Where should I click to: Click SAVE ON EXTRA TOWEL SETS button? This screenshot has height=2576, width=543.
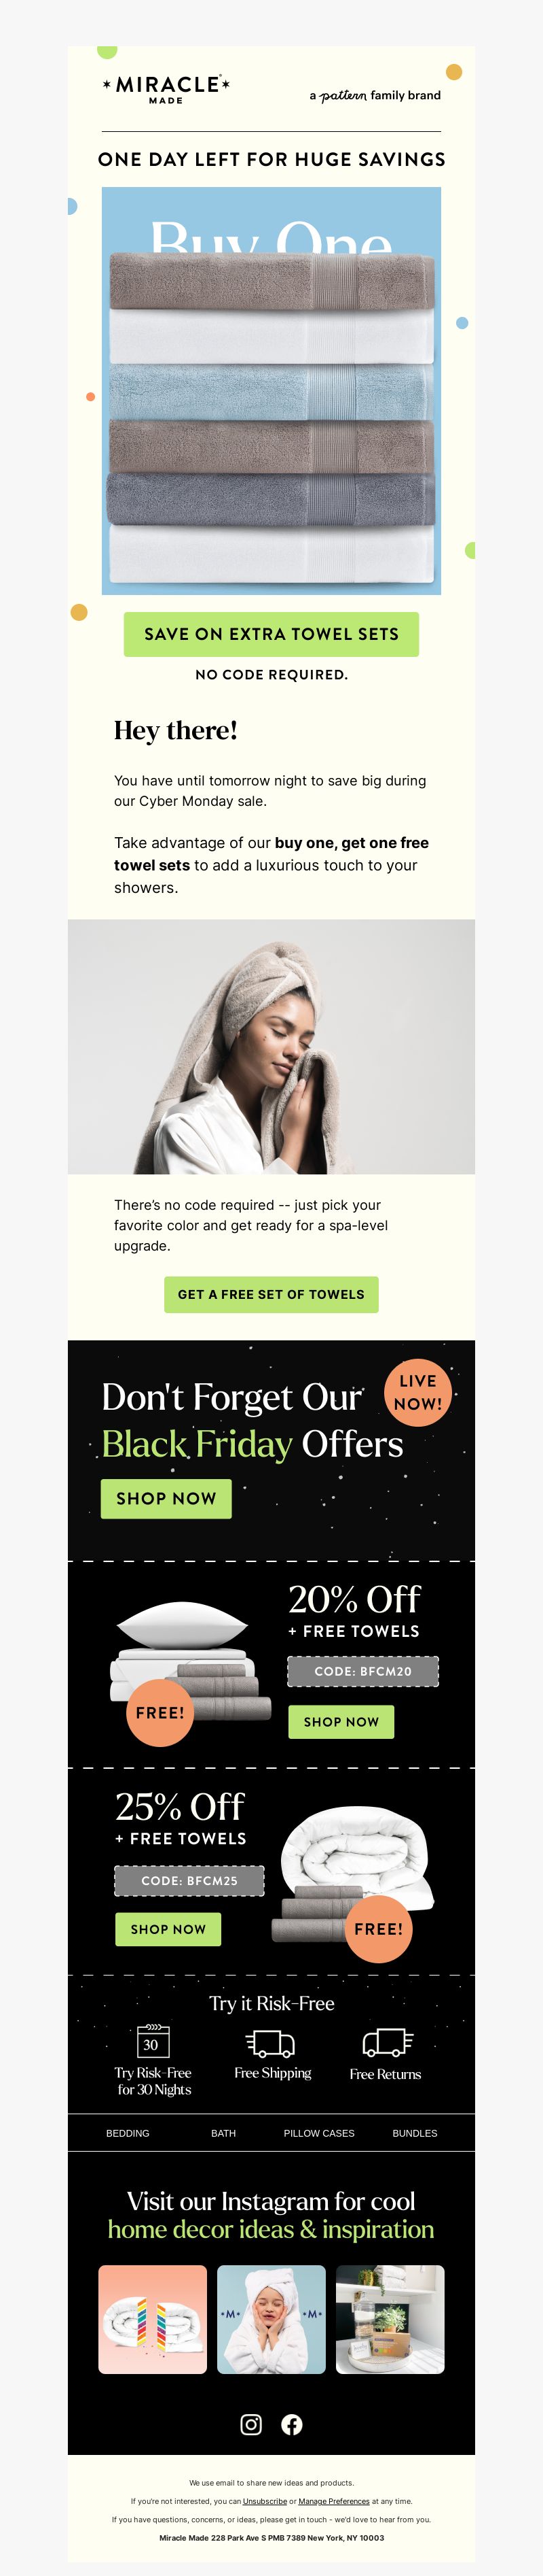271,634
